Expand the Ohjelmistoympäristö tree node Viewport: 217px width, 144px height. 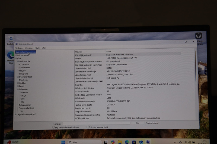(15, 115)
